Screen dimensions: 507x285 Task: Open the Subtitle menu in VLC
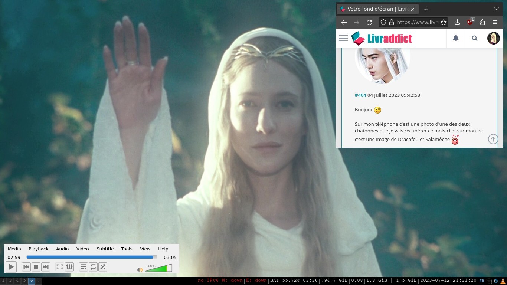pos(105,249)
